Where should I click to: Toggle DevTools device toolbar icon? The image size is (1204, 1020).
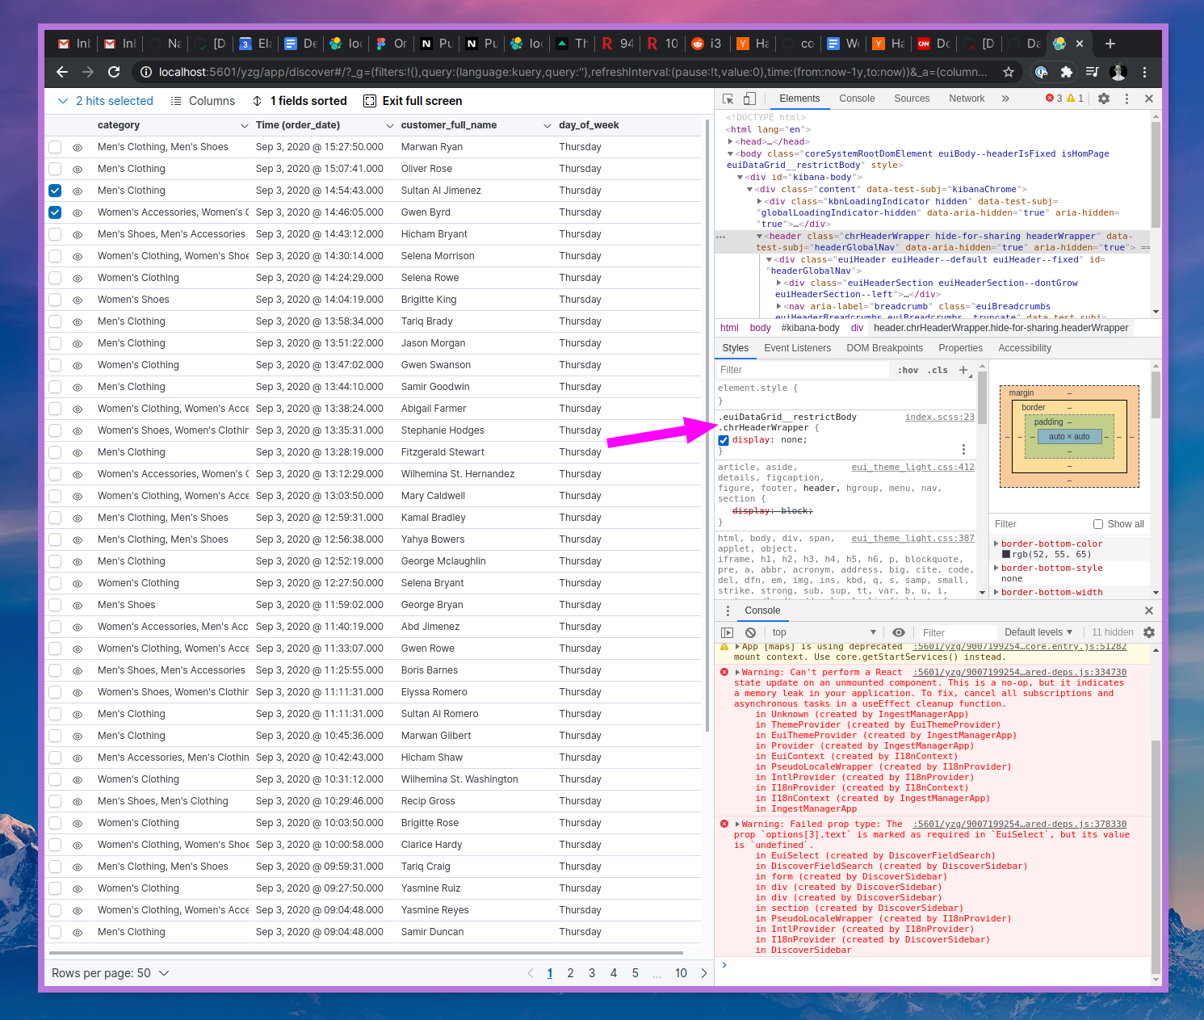click(749, 99)
